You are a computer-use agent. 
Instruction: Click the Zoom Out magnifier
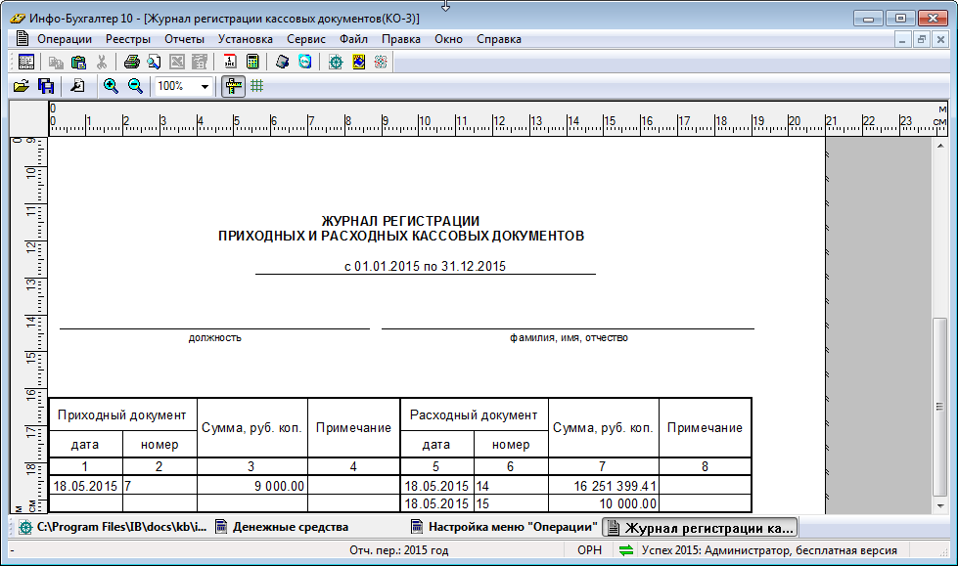135,86
